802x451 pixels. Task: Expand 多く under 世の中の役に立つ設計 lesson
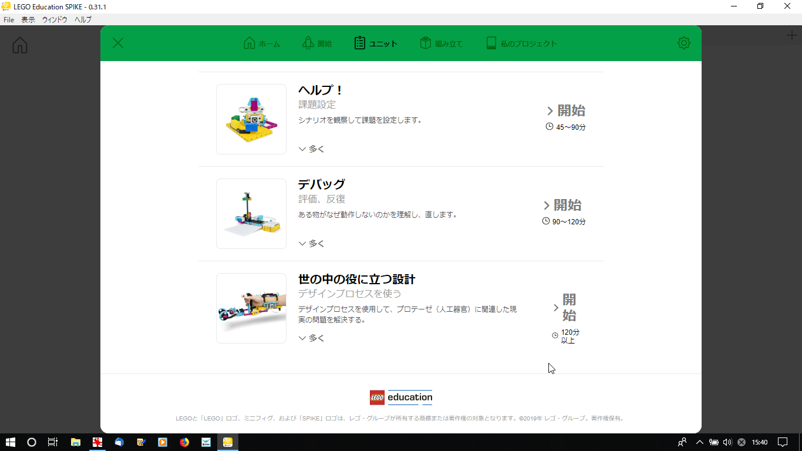pyautogui.click(x=311, y=338)
